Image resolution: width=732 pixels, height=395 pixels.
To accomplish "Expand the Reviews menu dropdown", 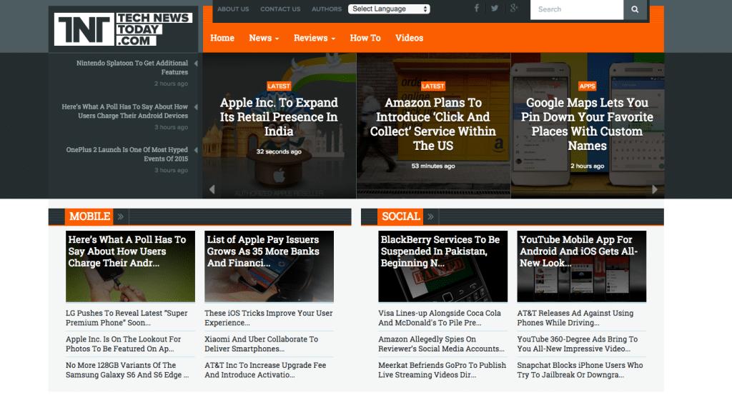I will [315, 38].
